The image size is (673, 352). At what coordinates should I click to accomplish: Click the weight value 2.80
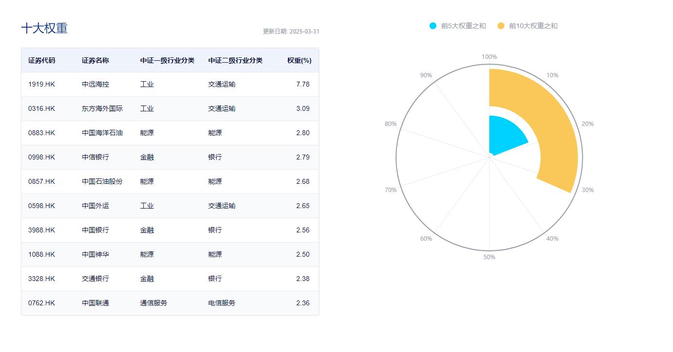(x=303, y=133)
